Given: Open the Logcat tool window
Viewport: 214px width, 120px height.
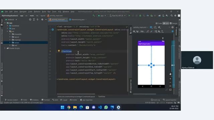Looking at the screenshot, I should tap(64, 100).
